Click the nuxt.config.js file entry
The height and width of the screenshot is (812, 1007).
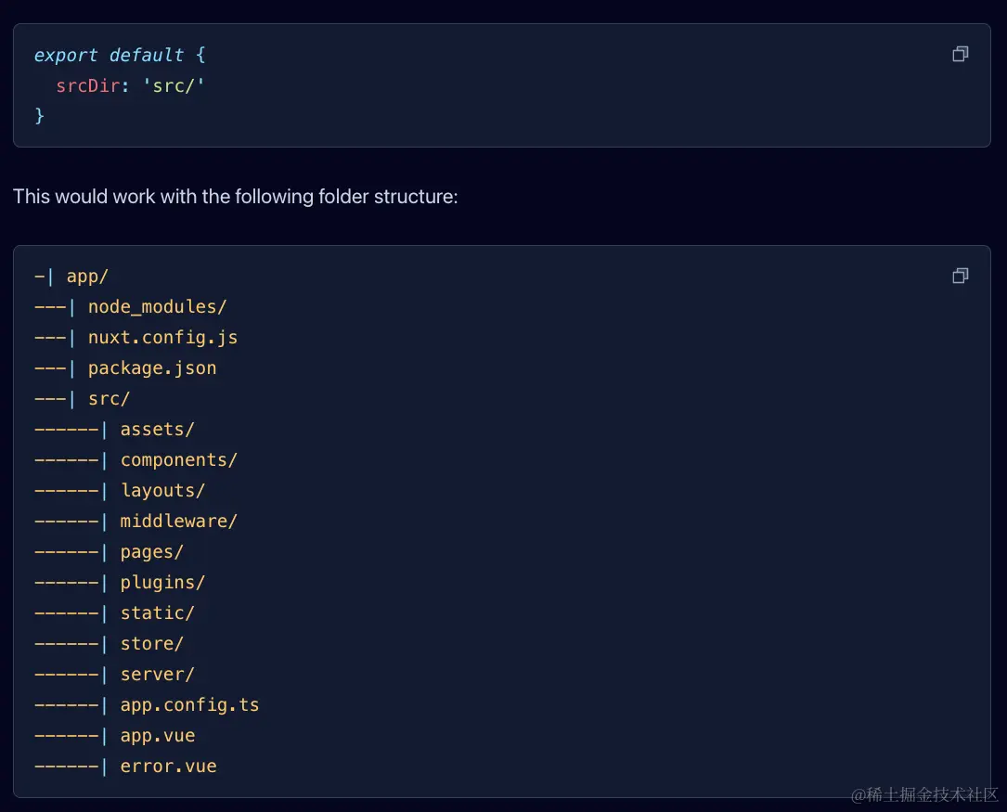click(x=162, y=338)
